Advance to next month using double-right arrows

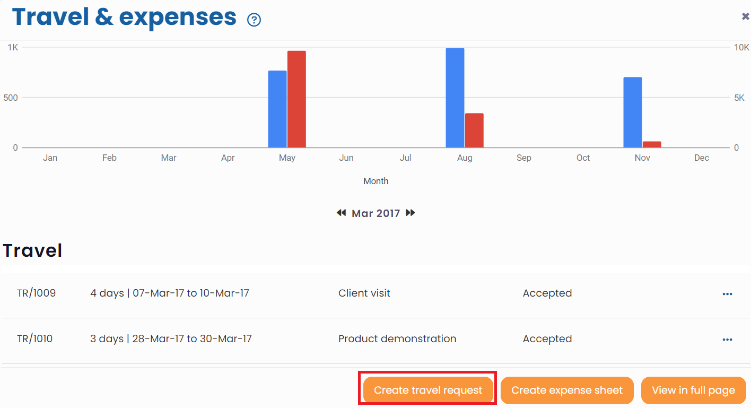coord(411,213)
